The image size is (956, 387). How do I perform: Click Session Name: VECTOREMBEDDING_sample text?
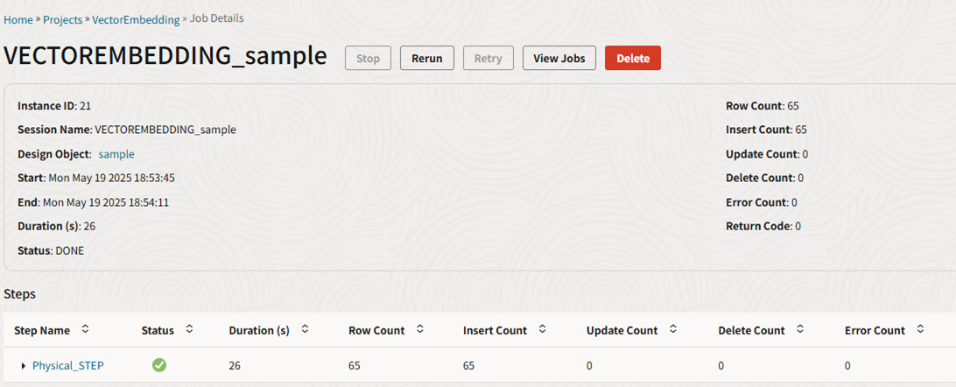pyautogui.click(x=127, y=130)
